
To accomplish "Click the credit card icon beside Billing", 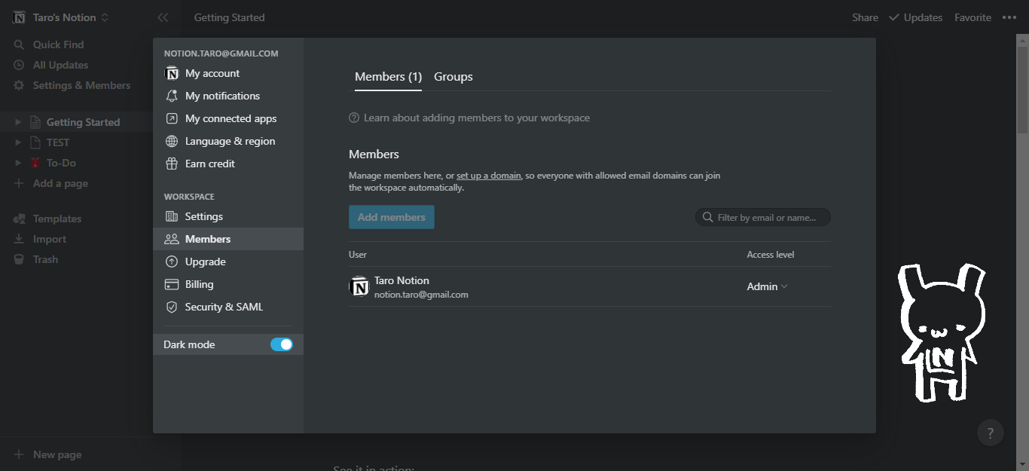I will click(x=172, y=284).
